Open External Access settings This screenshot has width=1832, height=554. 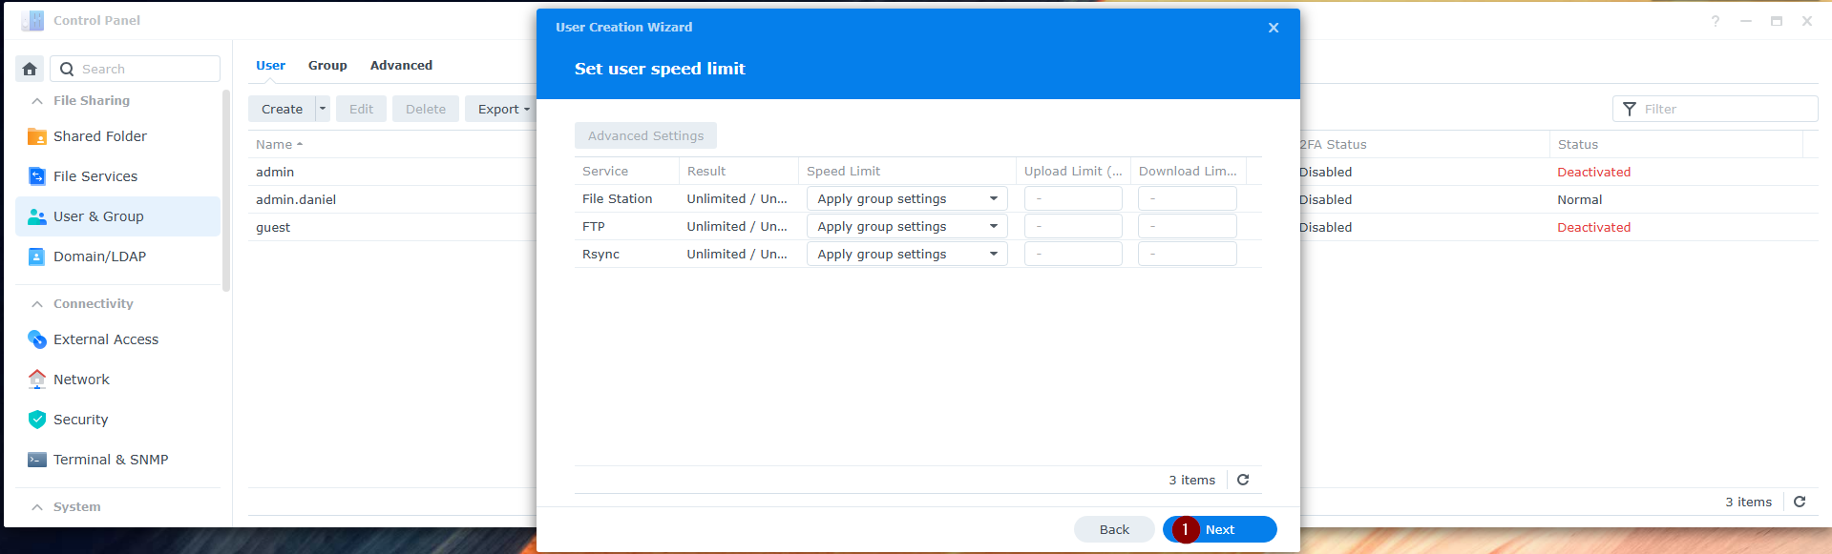coord(106,339)
